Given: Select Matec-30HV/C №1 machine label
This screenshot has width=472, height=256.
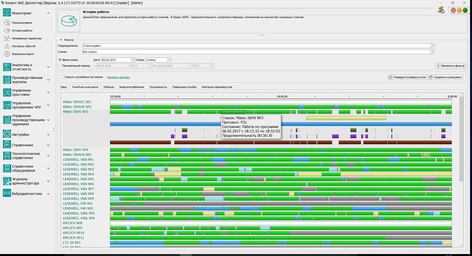Looking at the screenshot, I should [x=77, y=102].
